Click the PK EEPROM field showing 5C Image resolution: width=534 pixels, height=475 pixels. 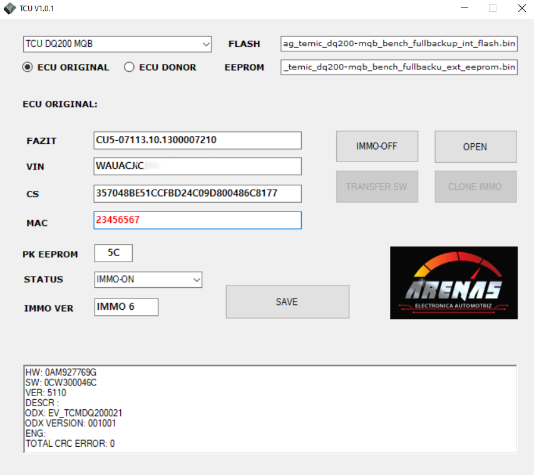click(113, 253)
